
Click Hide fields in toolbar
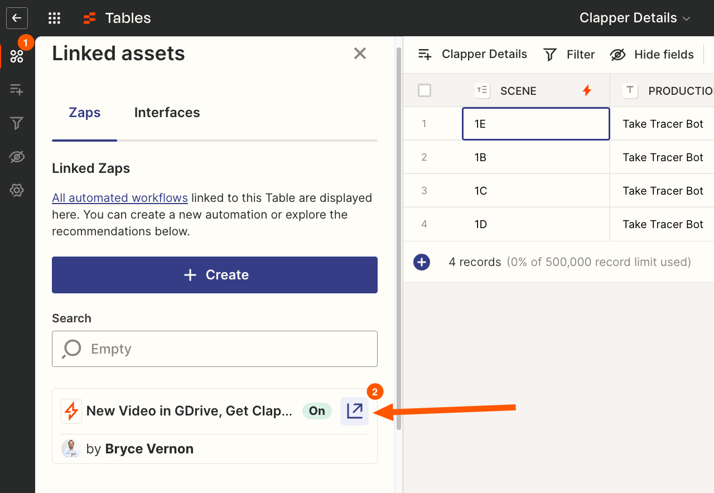tap(652, 55)
